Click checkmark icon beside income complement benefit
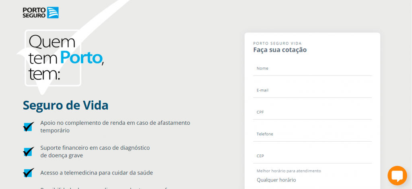 (x=29, y=127)
